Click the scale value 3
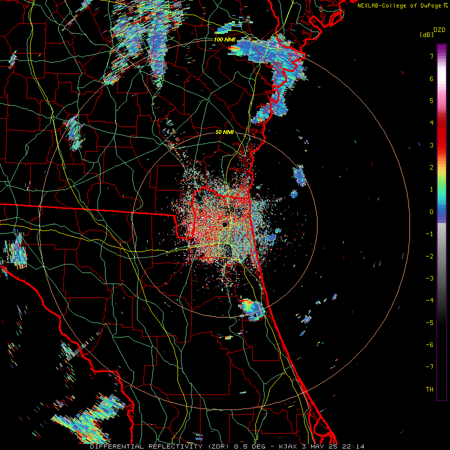 tap(431, 145)
